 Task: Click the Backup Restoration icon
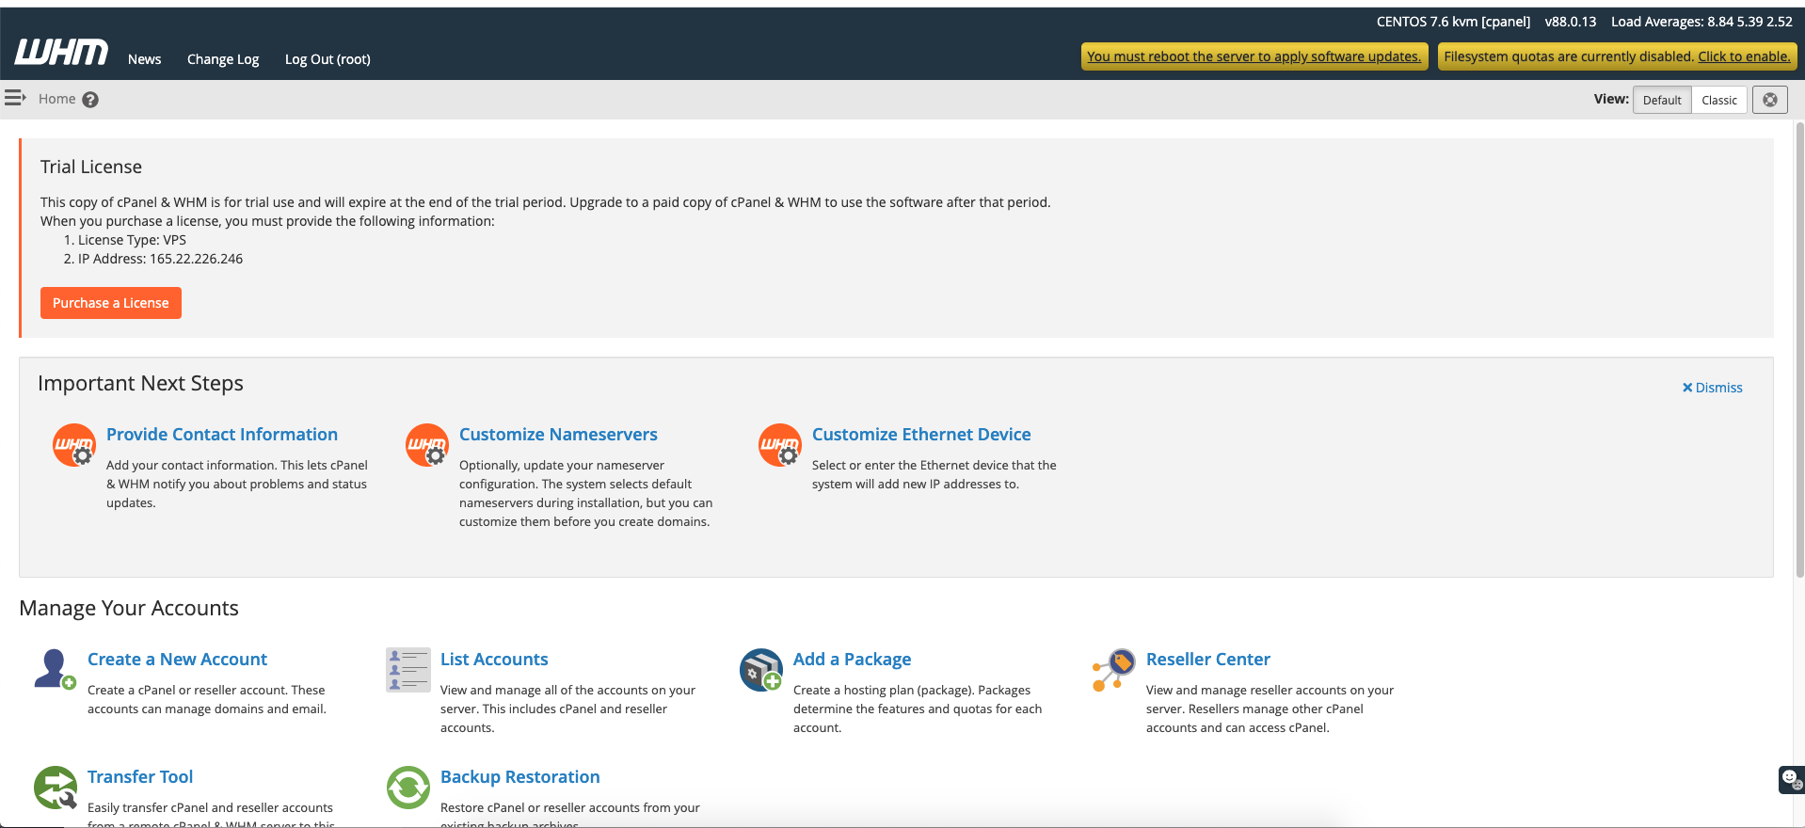(x=408, y=788)
